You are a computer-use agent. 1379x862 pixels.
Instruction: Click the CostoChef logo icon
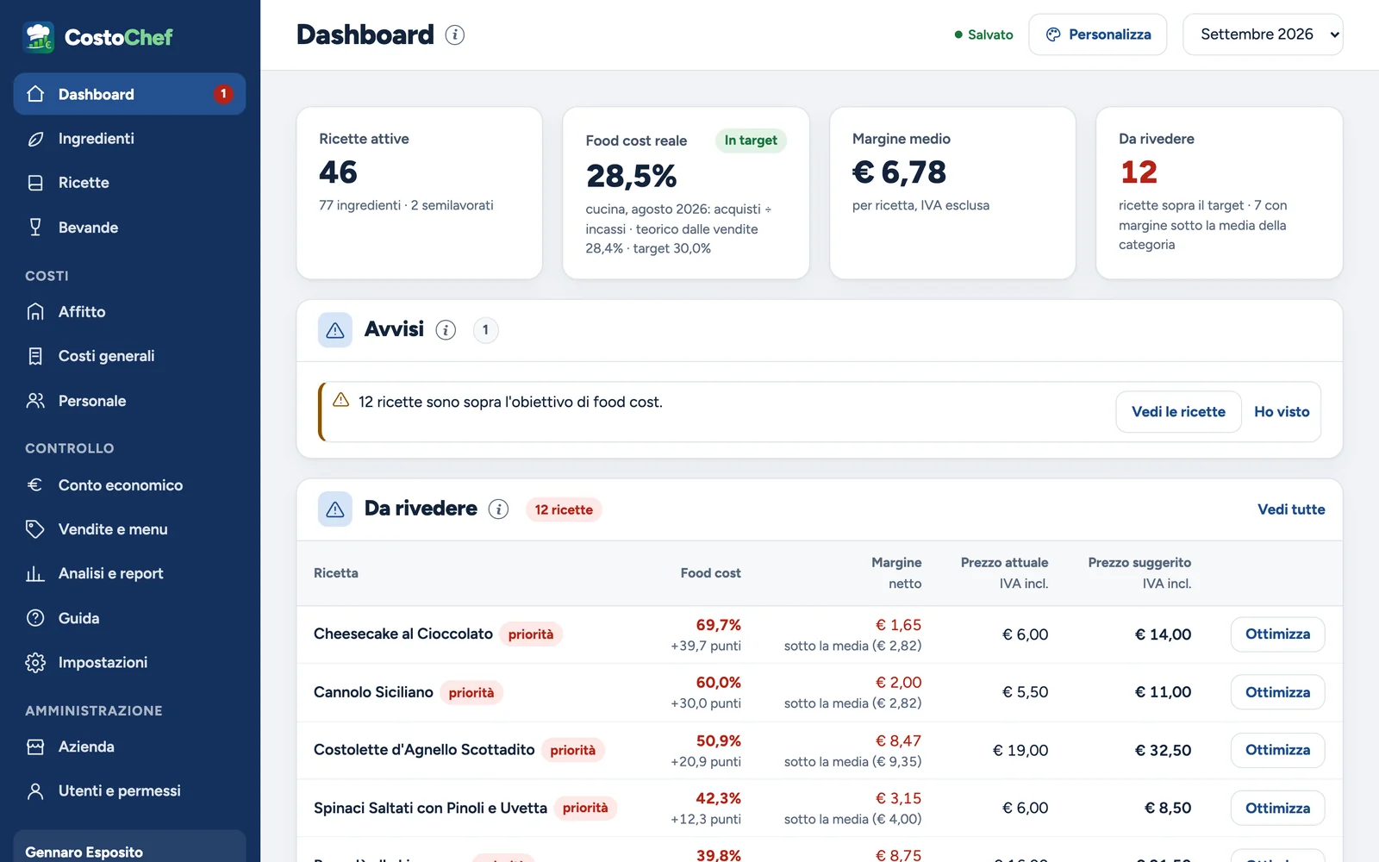[x=39, y=37]
